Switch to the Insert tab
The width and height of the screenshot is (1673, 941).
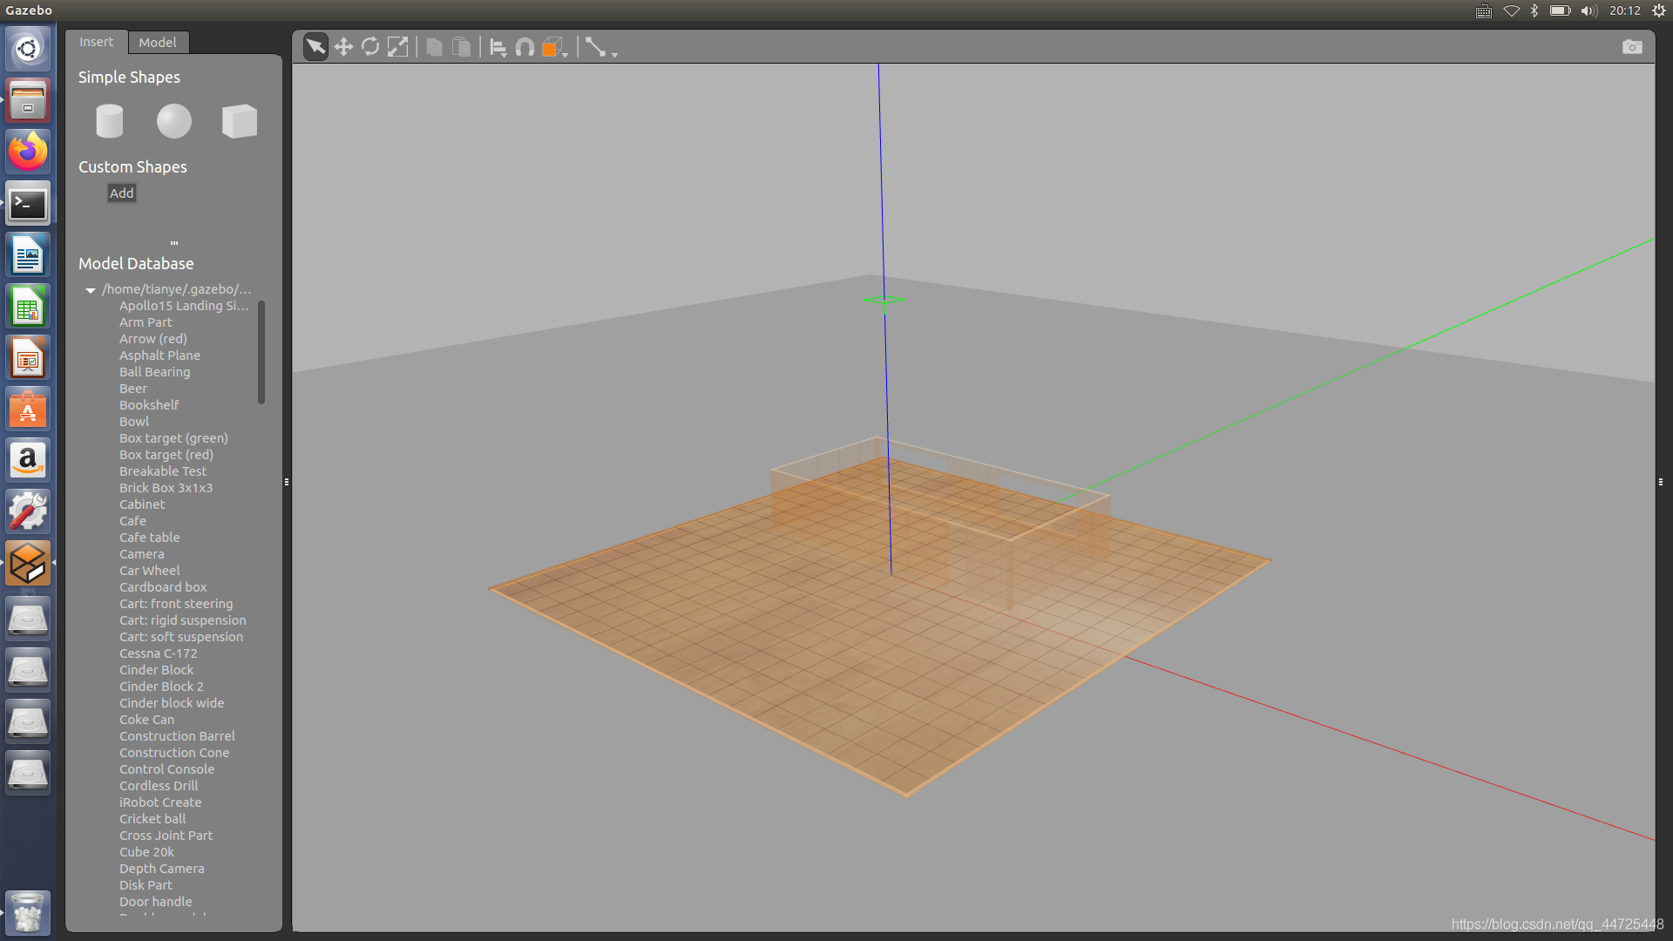97,41
